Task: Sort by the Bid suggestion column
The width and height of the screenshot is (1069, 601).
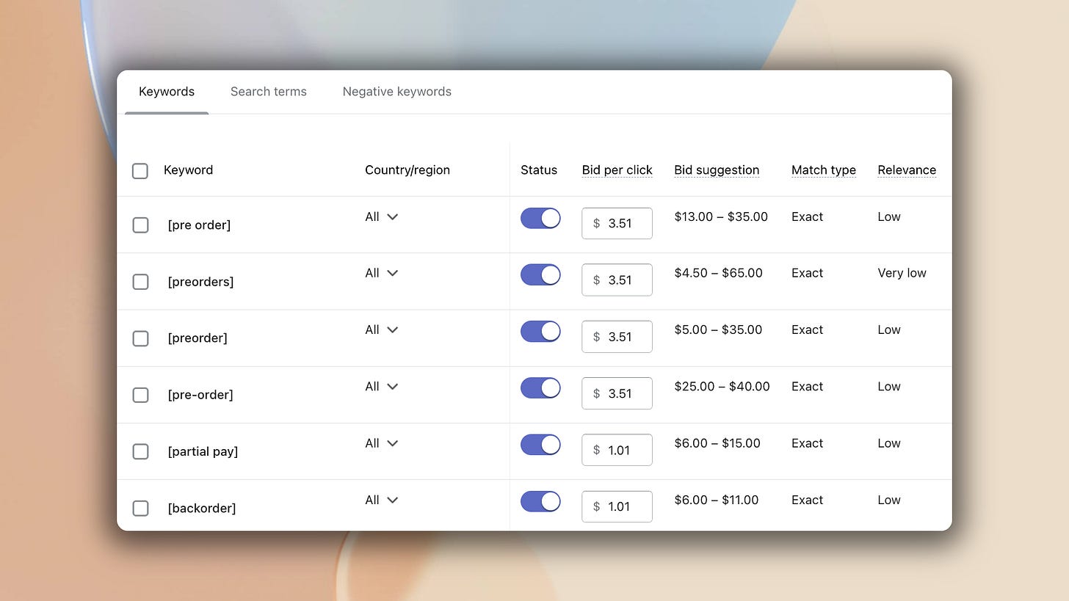Action: [717, 170]
